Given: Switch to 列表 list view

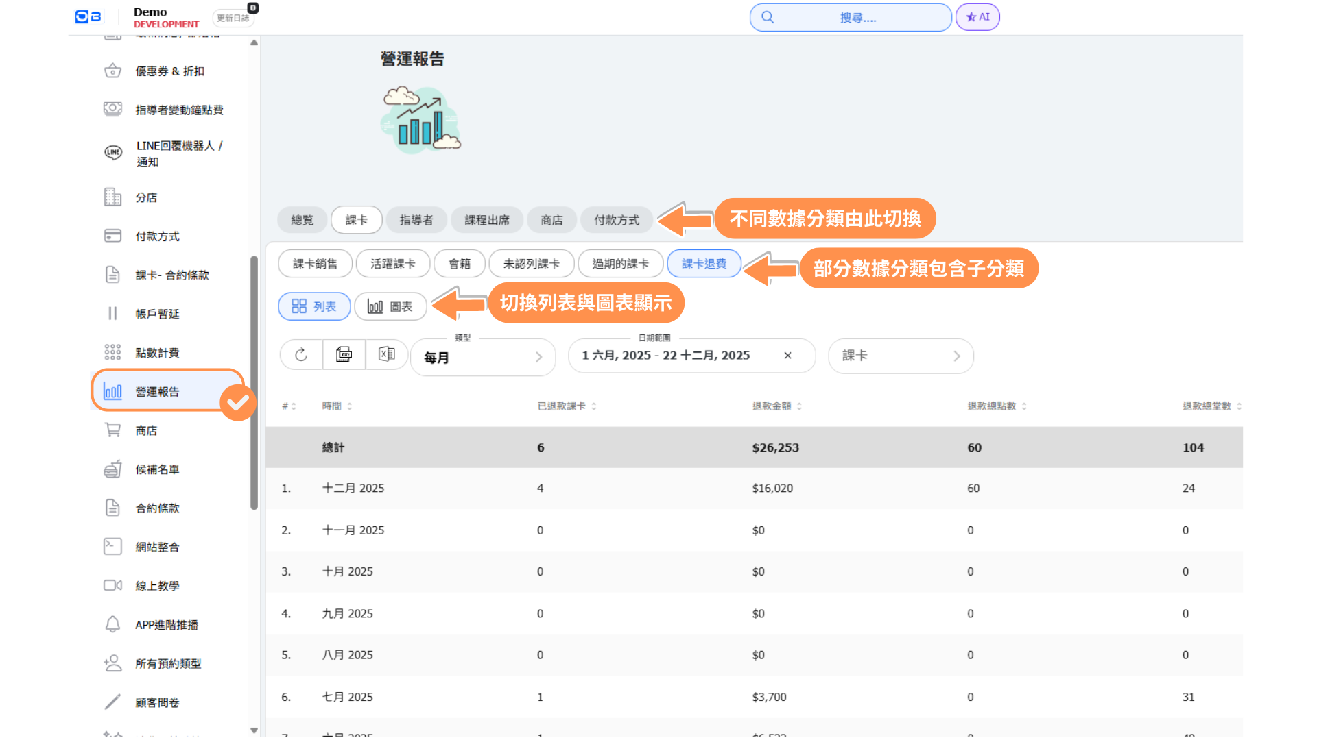Looking at the screenshot, I should click(x=314, y=306).
